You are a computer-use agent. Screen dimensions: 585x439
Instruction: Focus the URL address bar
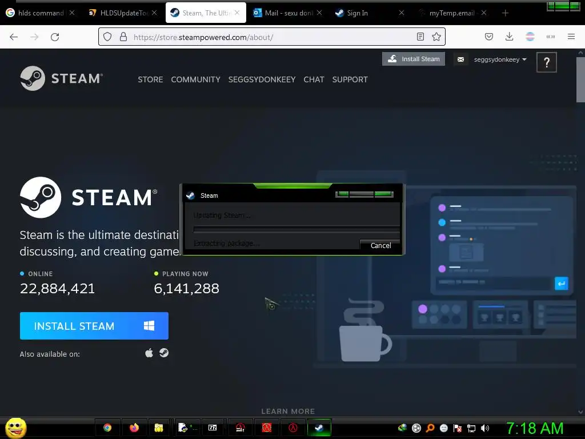click(x=273, y=37)
